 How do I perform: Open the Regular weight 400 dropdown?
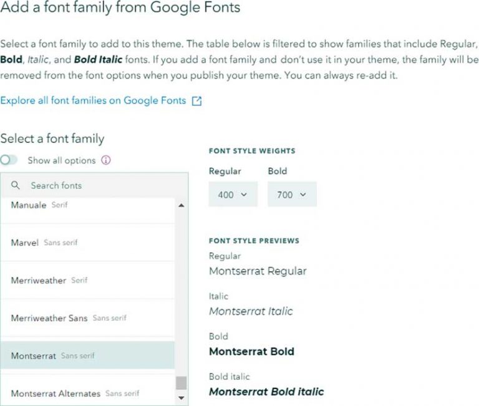(233, 195)
